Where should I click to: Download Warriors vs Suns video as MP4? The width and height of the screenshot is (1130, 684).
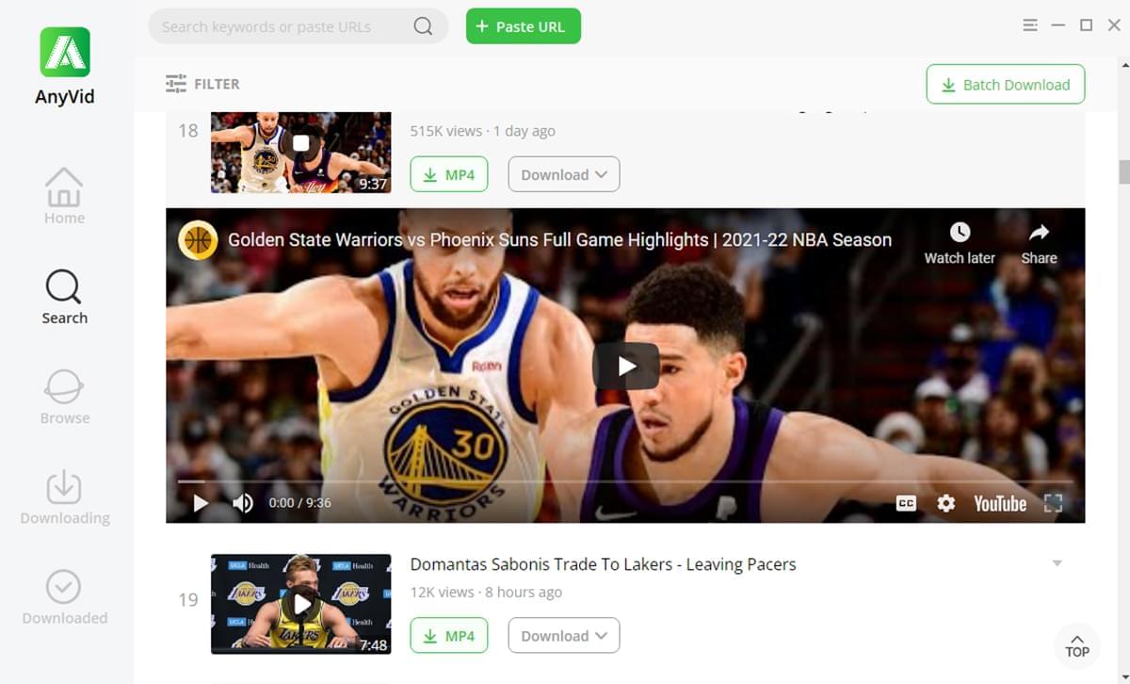click(449, 174)
